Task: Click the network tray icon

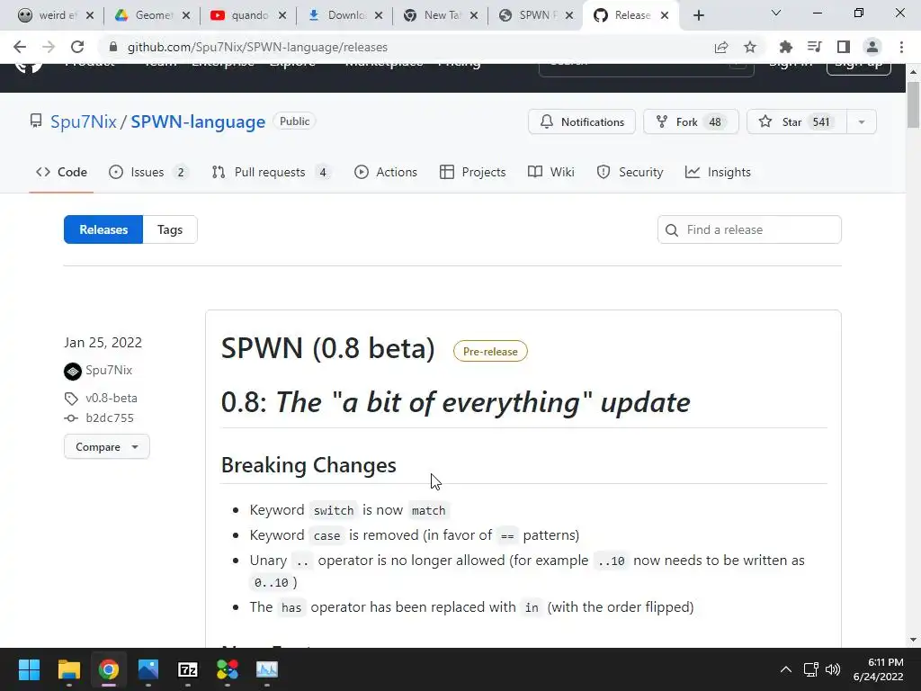Action: coord(810,669)
